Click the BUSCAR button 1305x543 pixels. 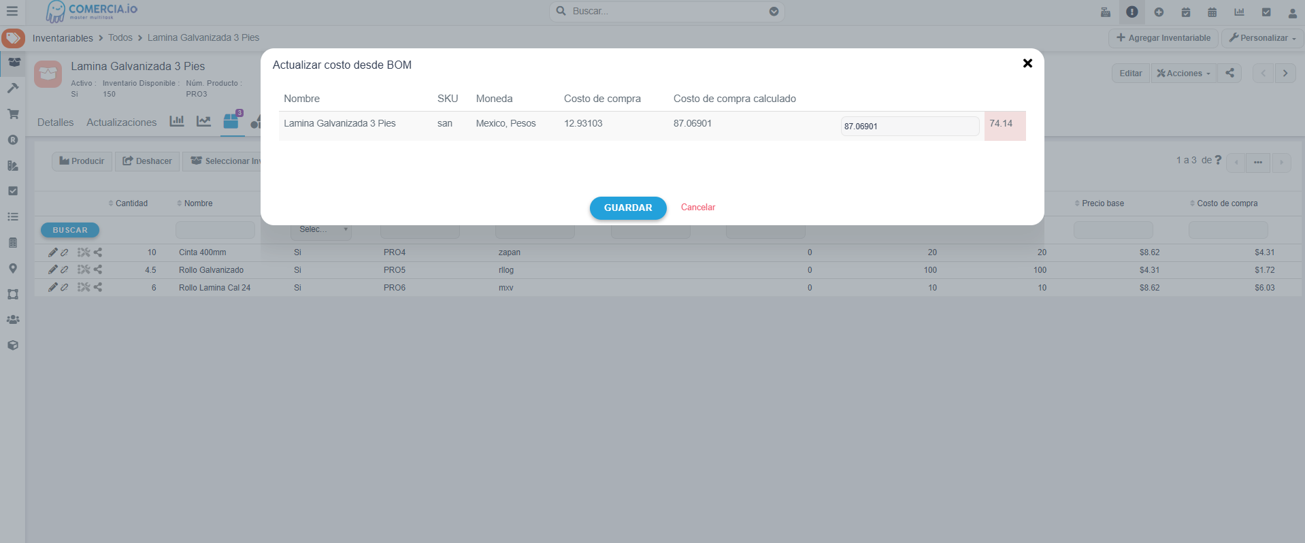(70, 230)
